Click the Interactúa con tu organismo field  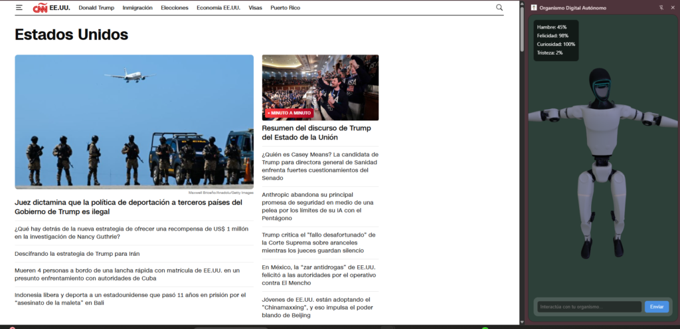tap(589, 307)
